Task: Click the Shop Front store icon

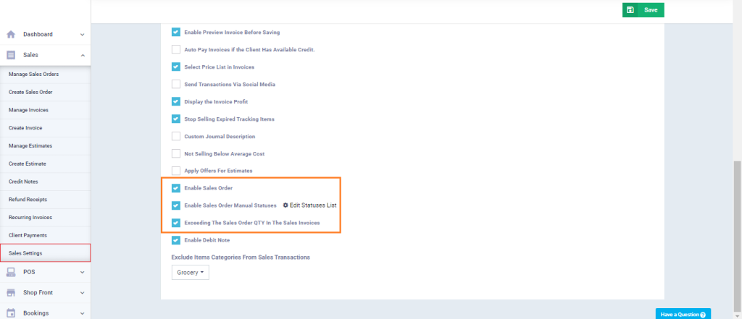Action: coord(11,292)
